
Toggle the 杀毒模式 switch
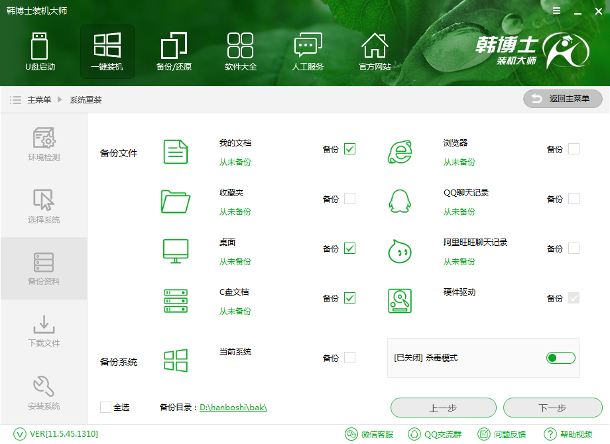(x=560, y=357)
